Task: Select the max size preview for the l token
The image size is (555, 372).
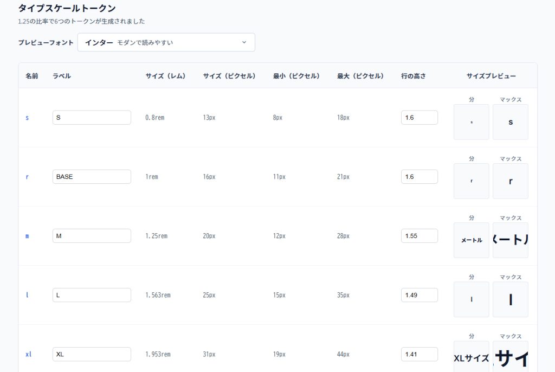Action: 510,299
